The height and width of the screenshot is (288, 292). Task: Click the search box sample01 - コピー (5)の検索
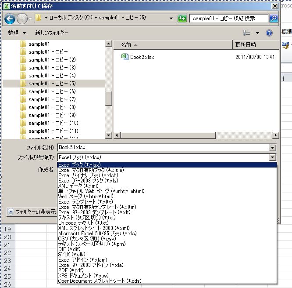[x=229, y=18]
